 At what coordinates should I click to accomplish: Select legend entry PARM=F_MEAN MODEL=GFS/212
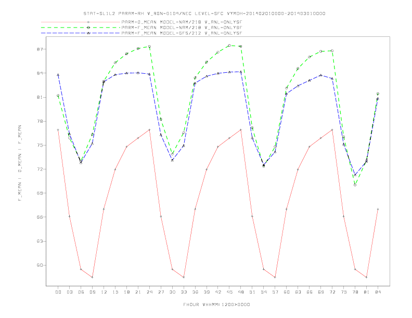click(x=182, y=33)
